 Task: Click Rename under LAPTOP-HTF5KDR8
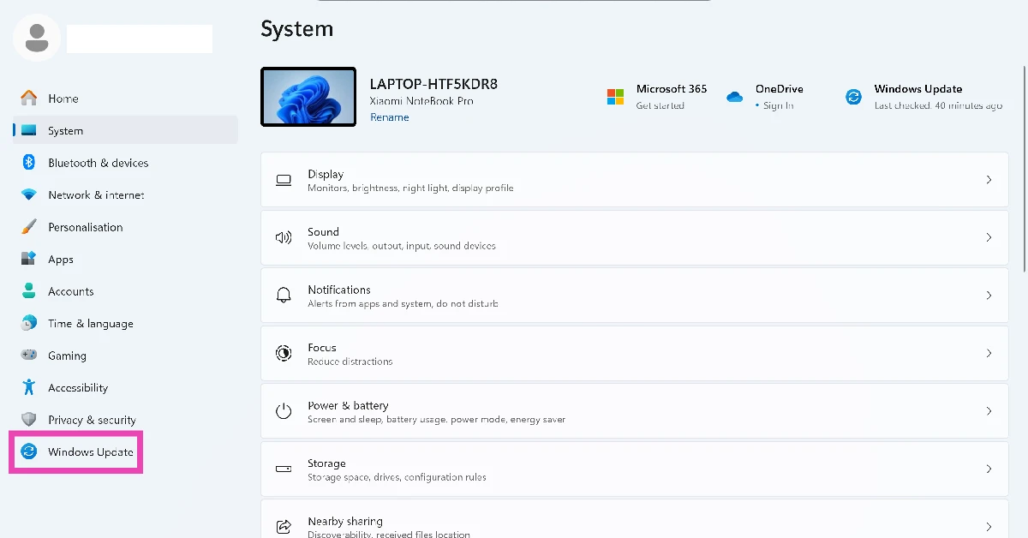coord(389,117)
